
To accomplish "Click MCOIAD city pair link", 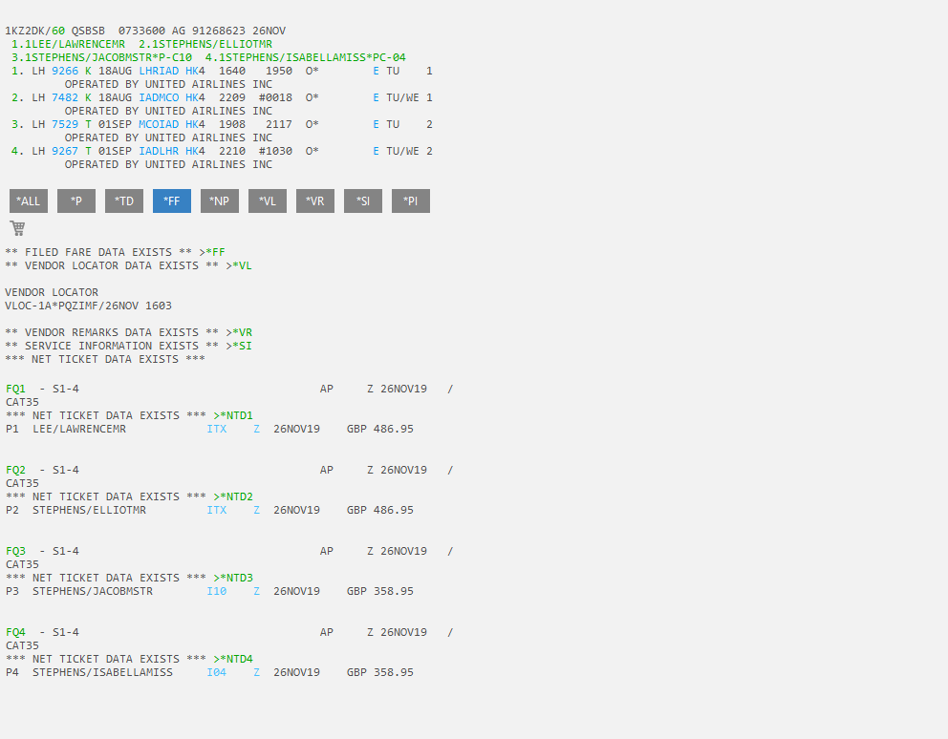I will click(159, 124).
